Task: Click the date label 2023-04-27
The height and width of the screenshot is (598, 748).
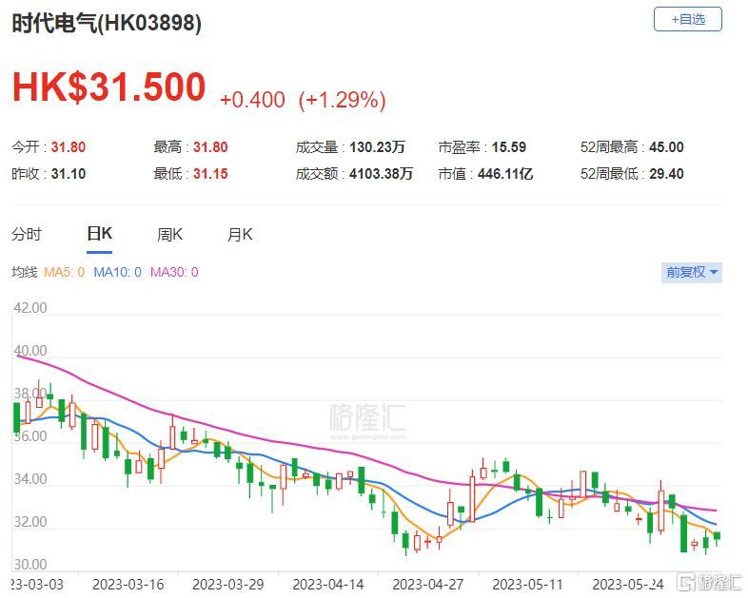Action: tap(428, 585)
